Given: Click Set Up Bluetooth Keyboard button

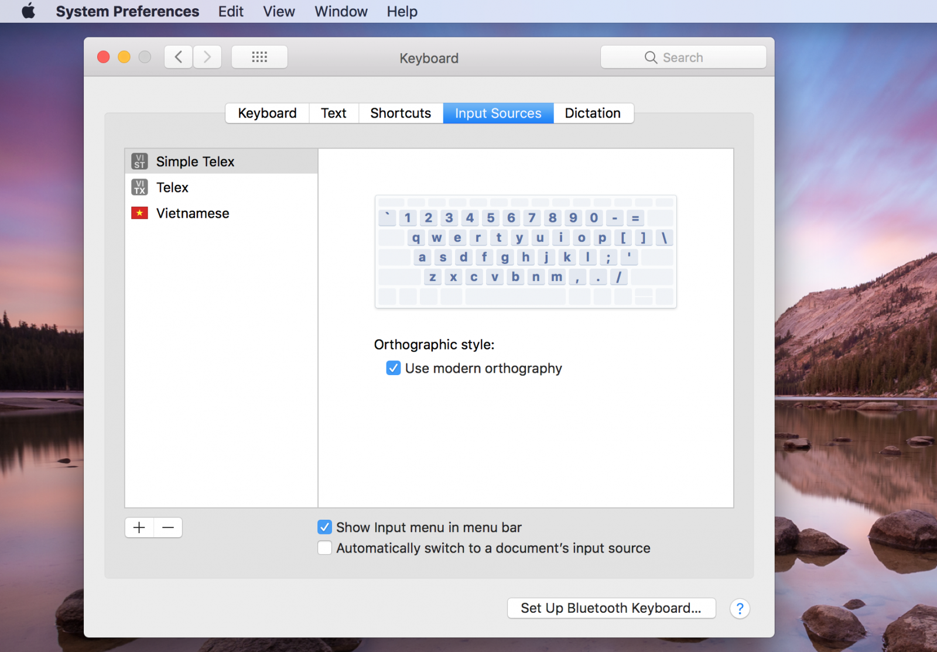Looking at the screenshot, I should (611, 608).
